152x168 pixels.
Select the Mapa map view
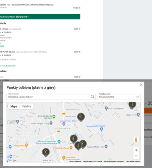[14, 106]
